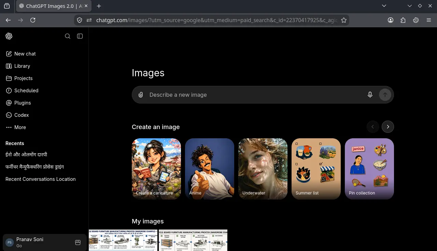Open the browser extensions puzzle icon
The height and width of the screenshot is (251, 437).
[x=403, y=20]
